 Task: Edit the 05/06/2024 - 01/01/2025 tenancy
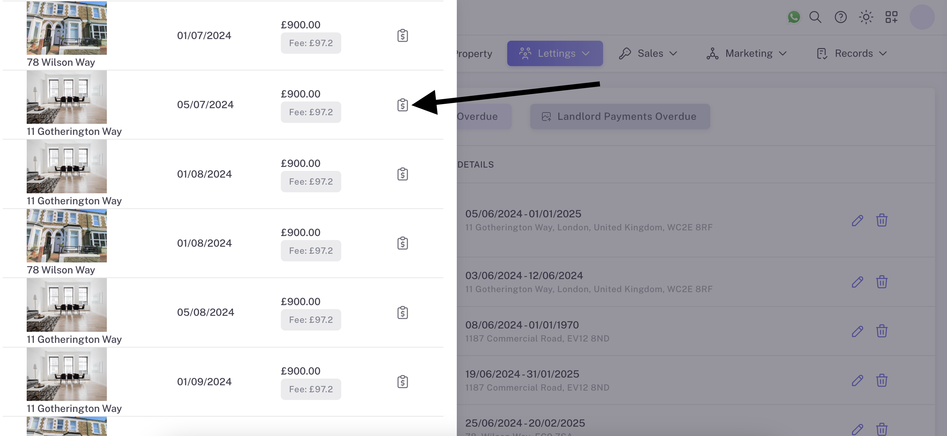point(857,221)
